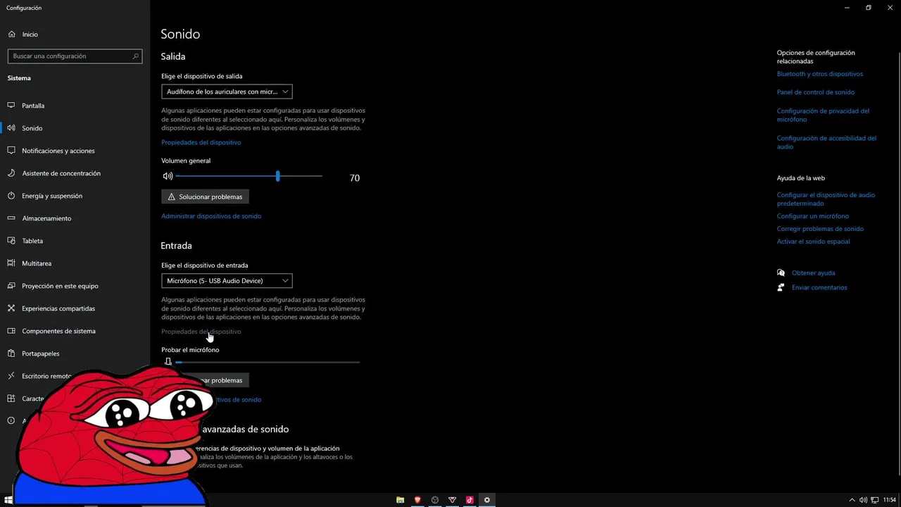Click the Multitarea icon in sidebar

tap(11, 263)
